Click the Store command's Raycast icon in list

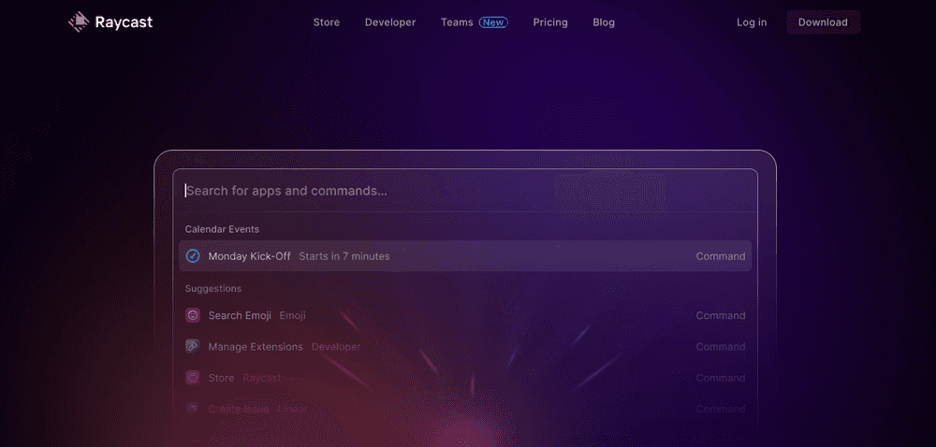[193, 378]
